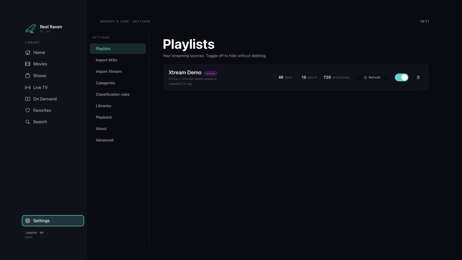The height and width of the screenshot is (260, 462).
Task: Click the '10 epg ch' count
Action: click(309, 77)
